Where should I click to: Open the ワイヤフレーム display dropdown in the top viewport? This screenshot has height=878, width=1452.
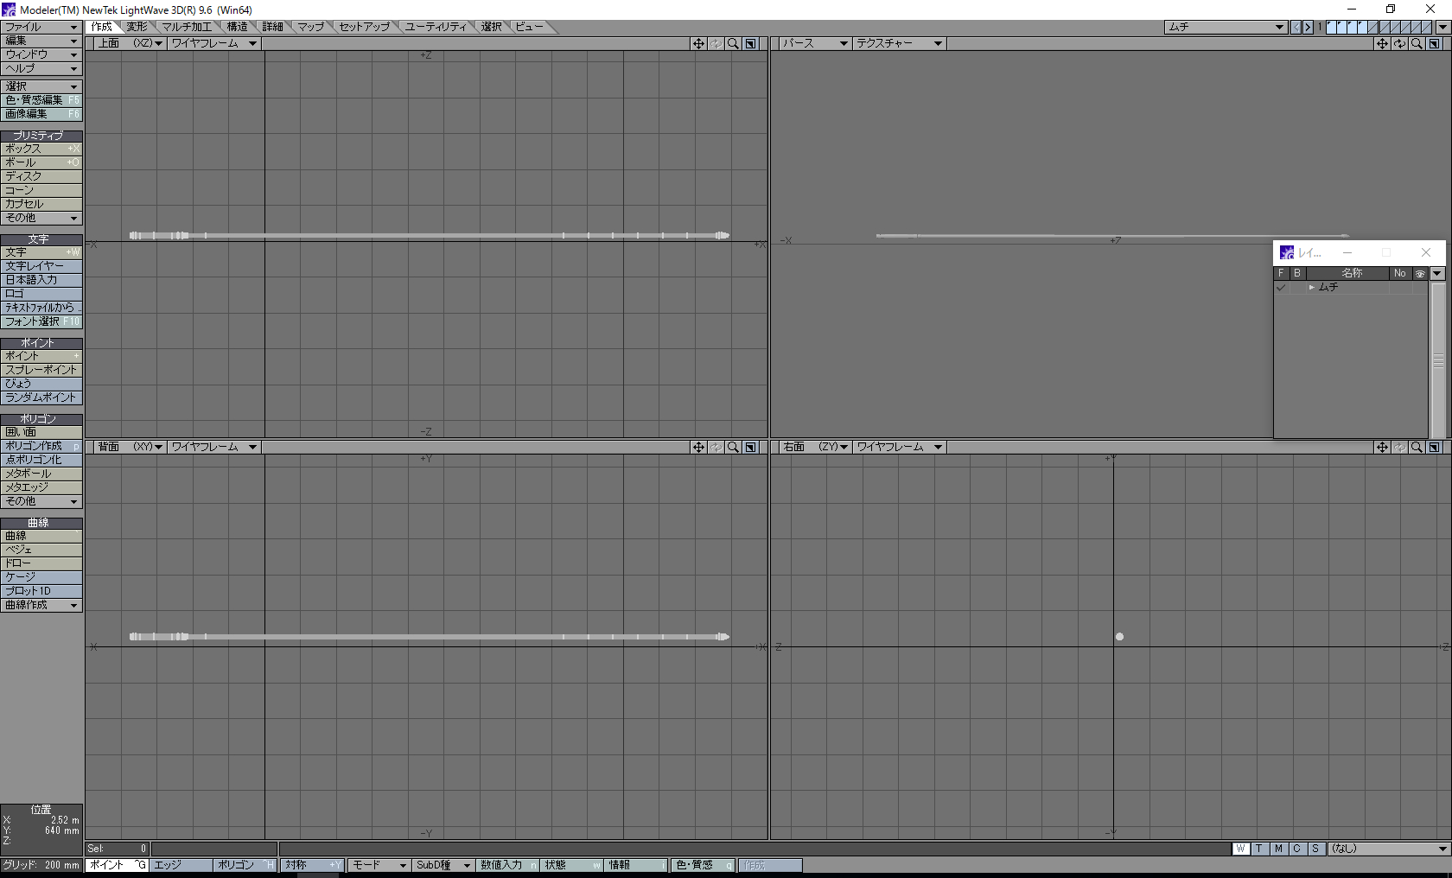click(213, 44)
